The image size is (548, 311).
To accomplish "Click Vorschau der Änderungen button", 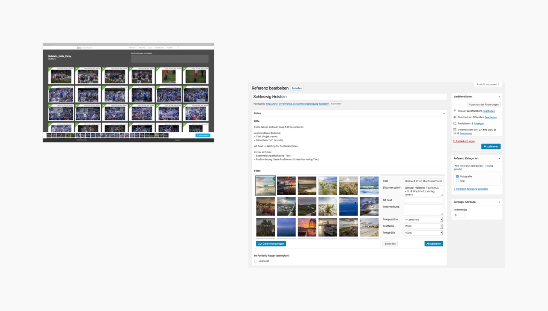I will [x=484, y=104].
